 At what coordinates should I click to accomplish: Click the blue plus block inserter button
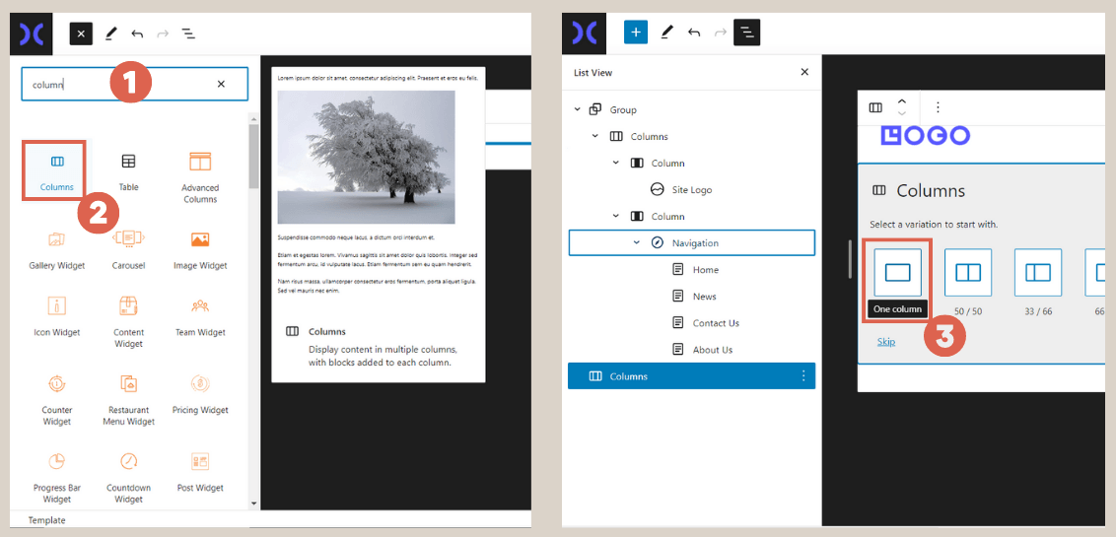636,33
